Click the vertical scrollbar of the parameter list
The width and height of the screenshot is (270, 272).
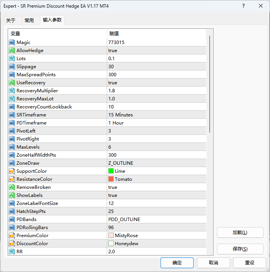pyautogui.click(x=209, y=84)
